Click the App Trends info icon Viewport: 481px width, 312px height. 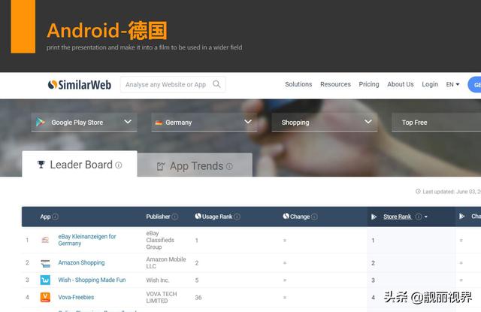tap(229, 166)
